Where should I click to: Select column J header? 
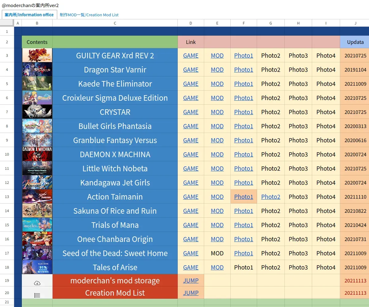point(355,23)
